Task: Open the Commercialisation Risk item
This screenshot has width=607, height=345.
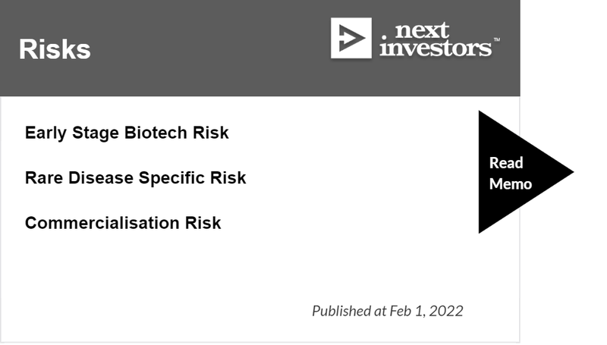Action: click(x=123, y=223)
